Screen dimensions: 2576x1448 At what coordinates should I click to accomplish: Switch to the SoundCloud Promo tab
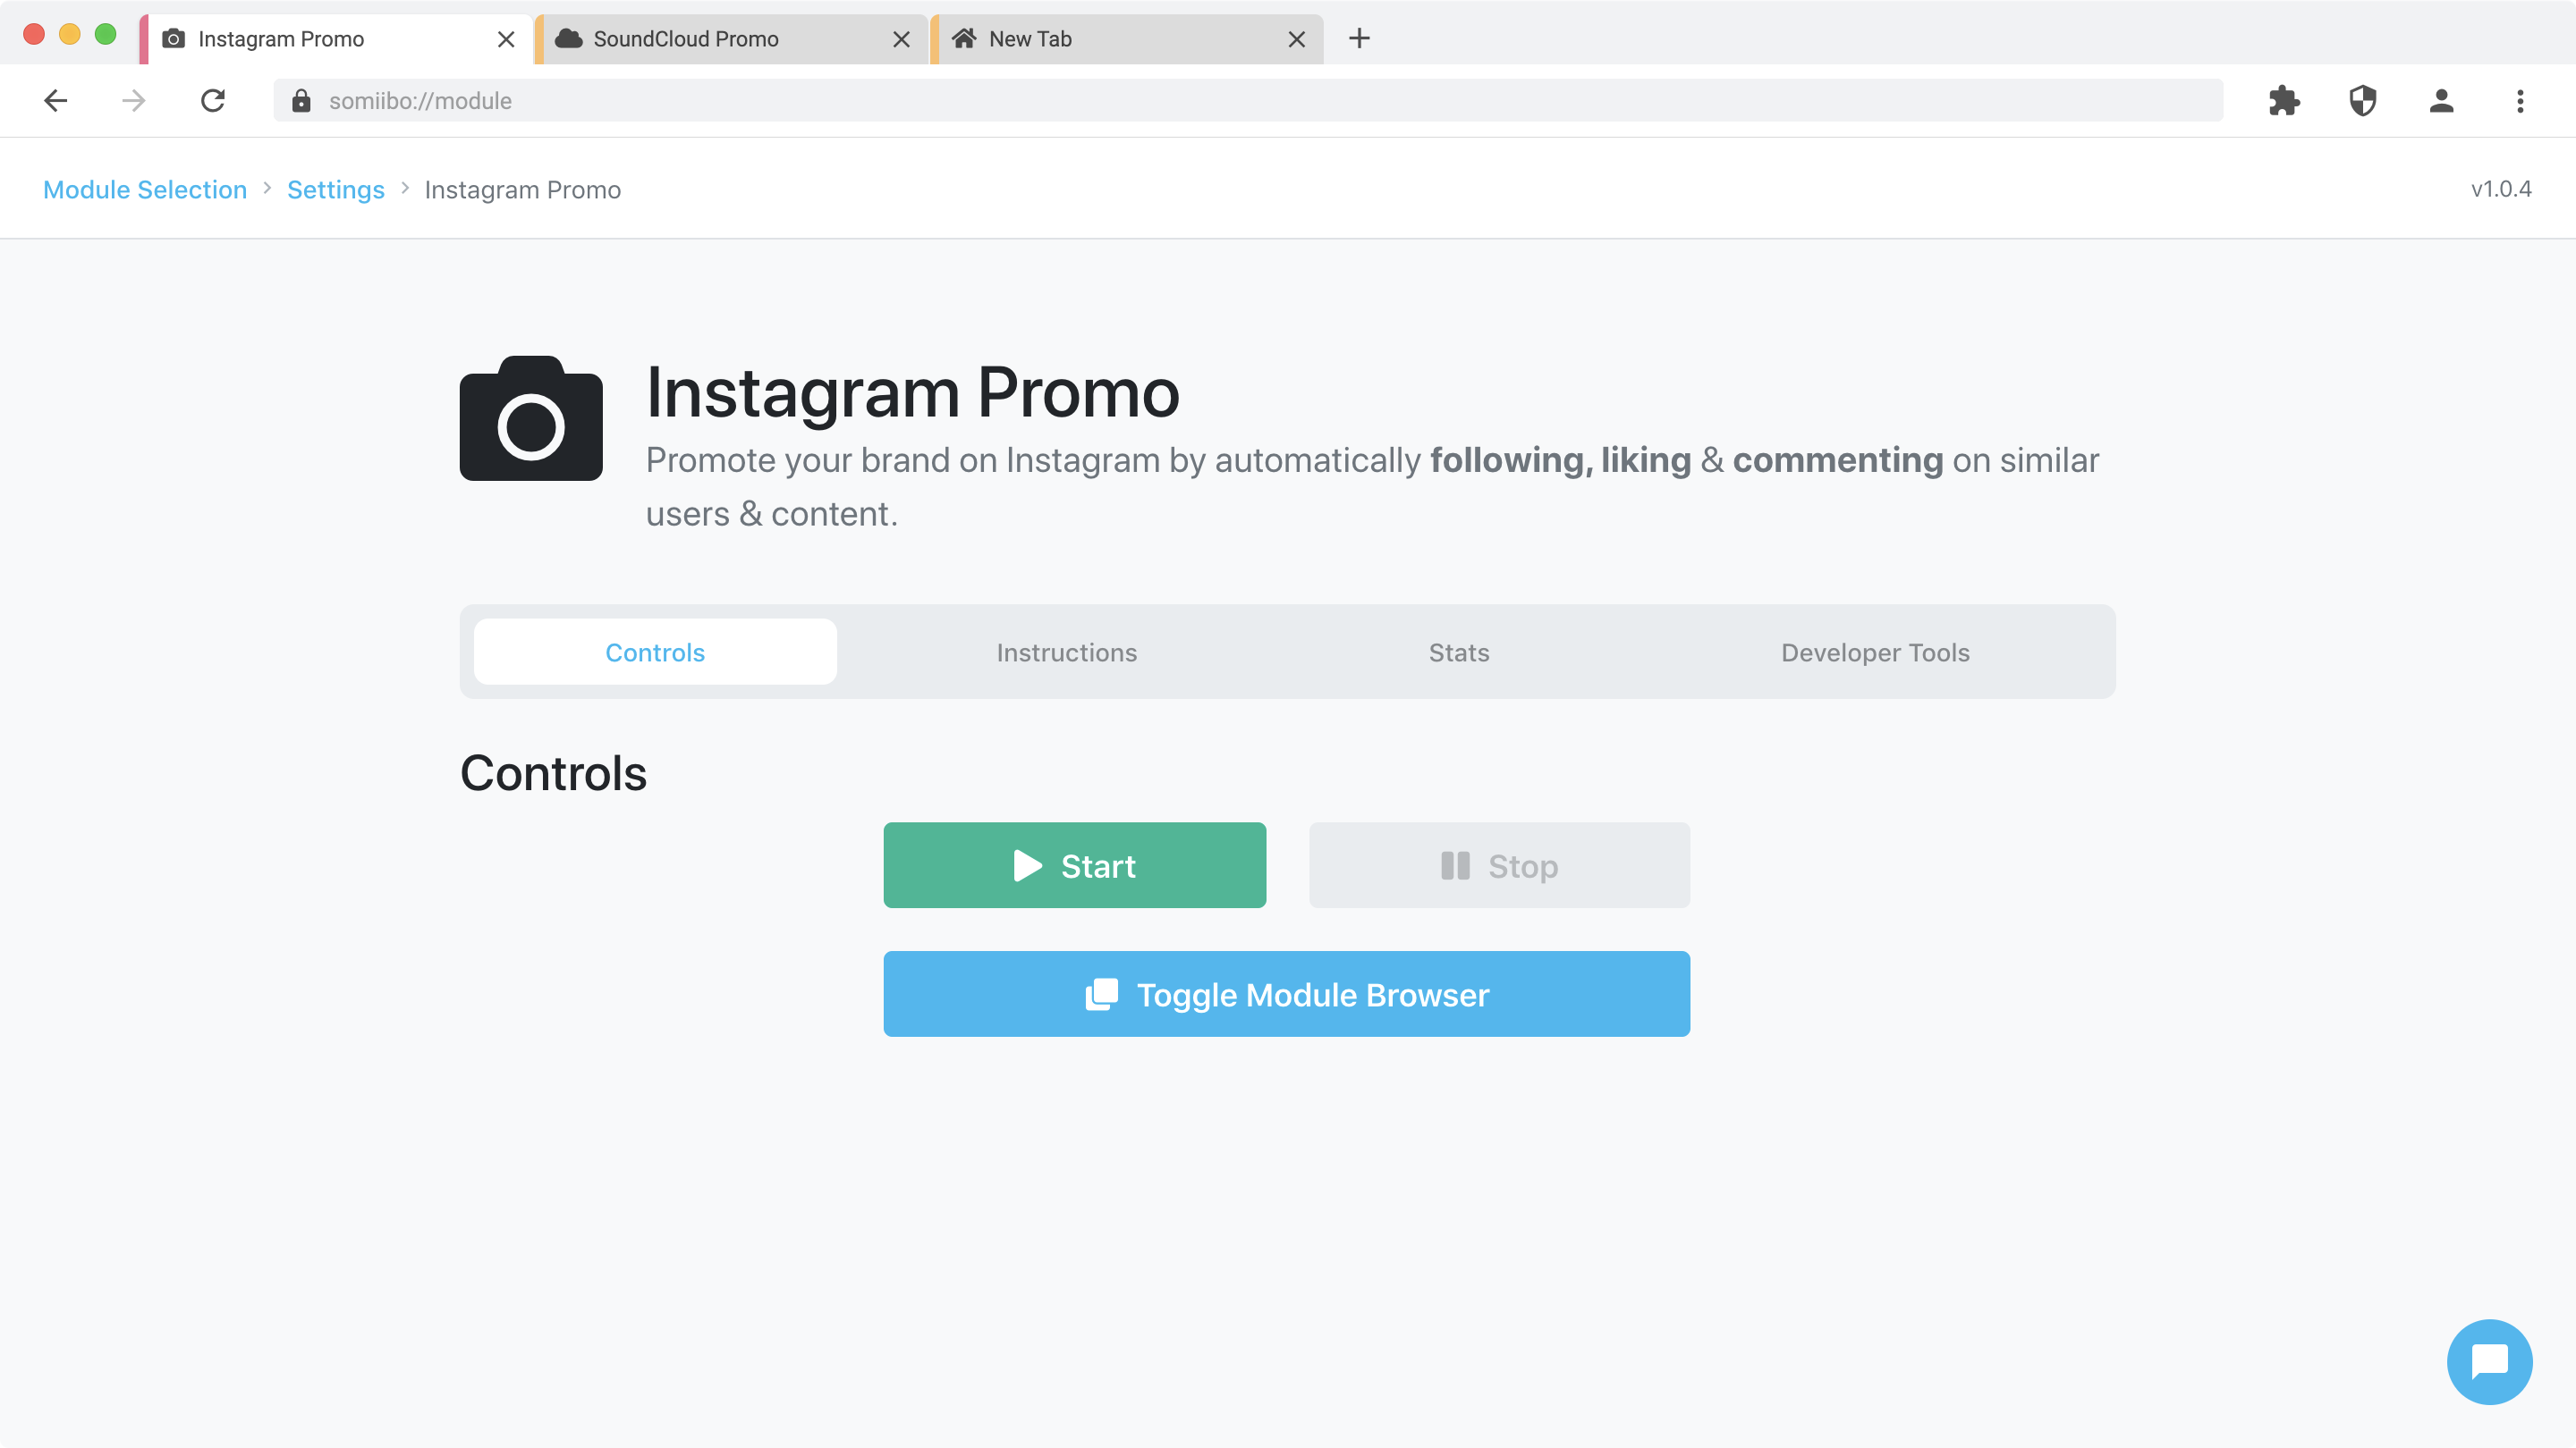click(x=686, y=39)
